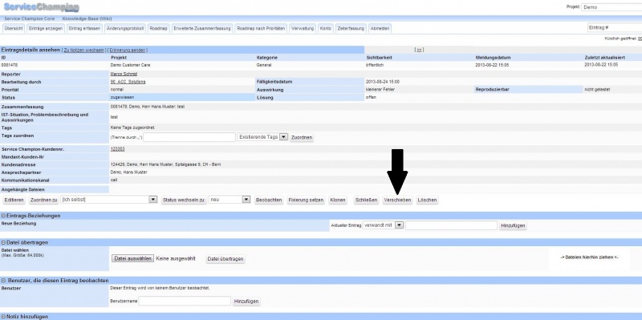Click the related entry ID field

(x=451, y=225)
